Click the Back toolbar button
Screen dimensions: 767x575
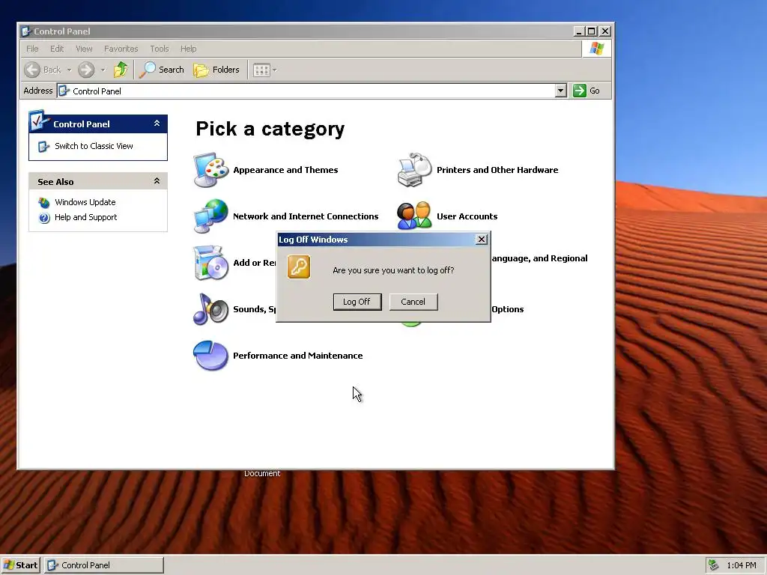43,70
